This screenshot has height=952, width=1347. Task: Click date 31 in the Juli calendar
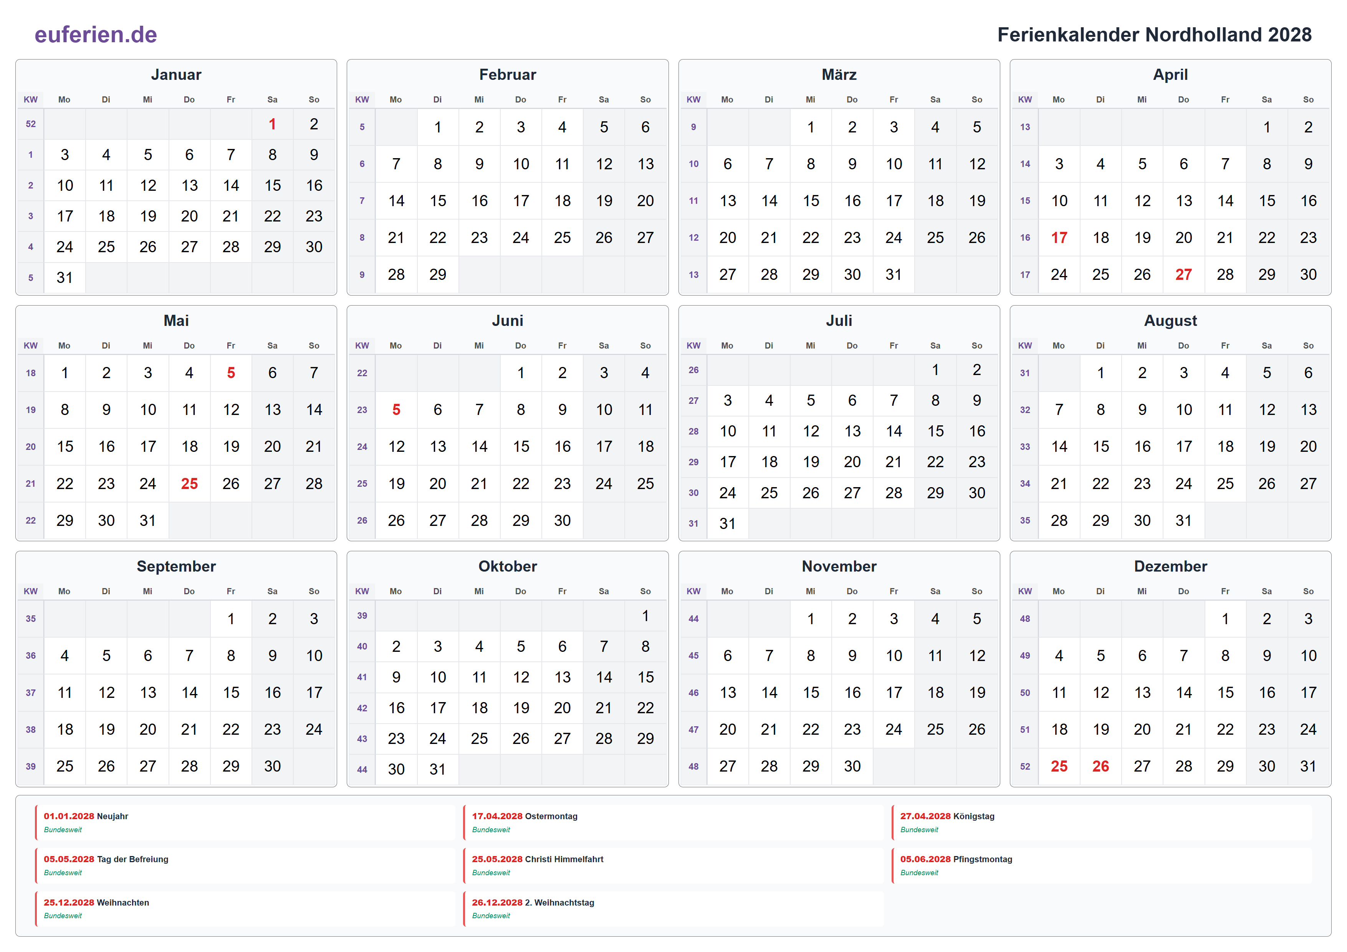pyautogui.click(x=728, y=523)
